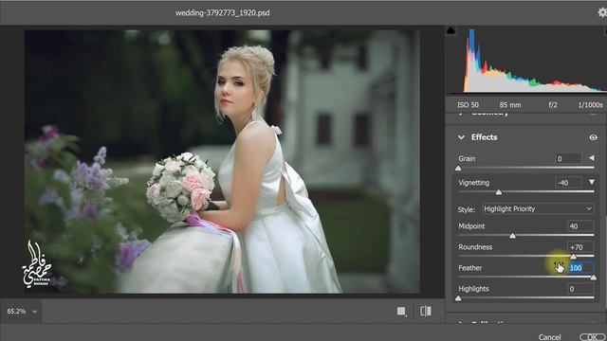Click the Feather value field

point(580,268)
